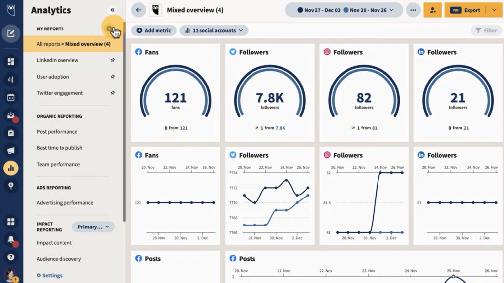This screenshot has height=283, width=504.
Task: Select the Analytics bar-chart sidebar icon
Action: coord(11,168)
